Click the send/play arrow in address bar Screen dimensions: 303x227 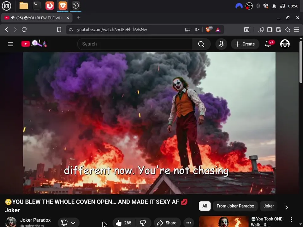point(197,30)
